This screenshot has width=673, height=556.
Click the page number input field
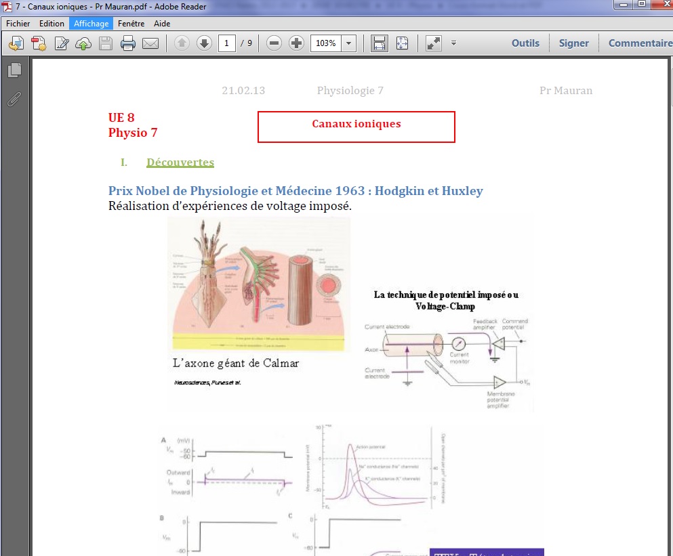coord(226,43)
